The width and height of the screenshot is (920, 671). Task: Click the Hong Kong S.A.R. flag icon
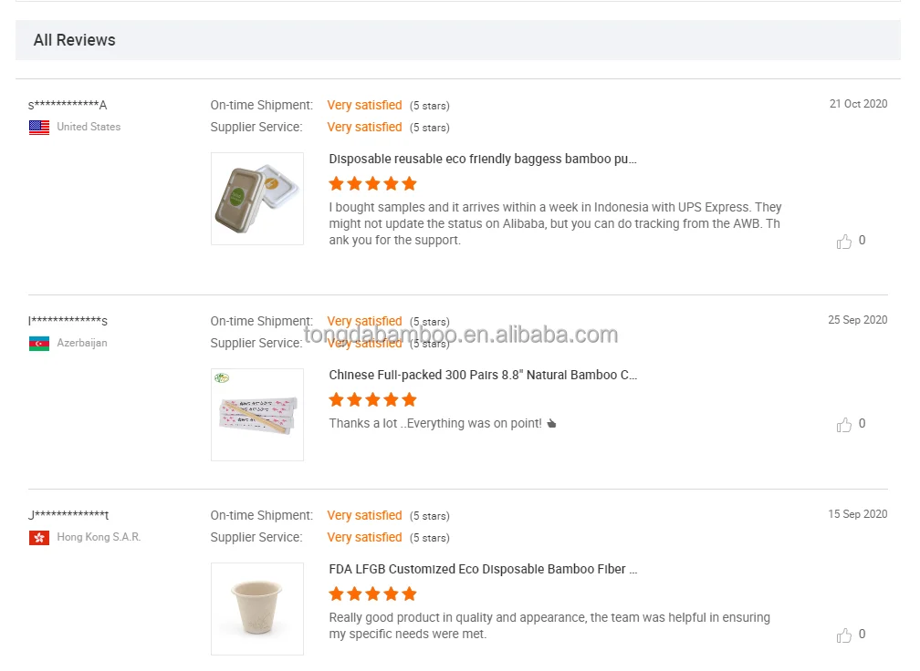pyautogui.click(x=38, y=538)
